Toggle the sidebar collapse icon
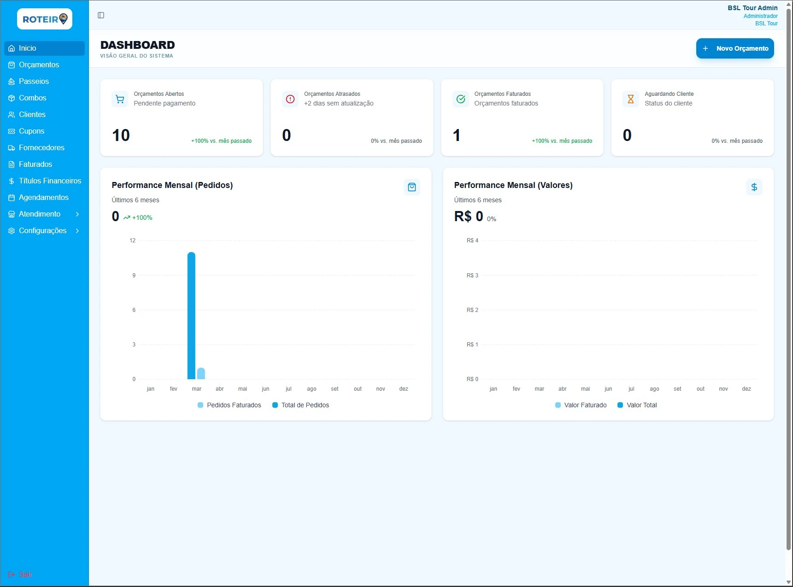This screenshot has height=587, width=793. click(100, 15)
